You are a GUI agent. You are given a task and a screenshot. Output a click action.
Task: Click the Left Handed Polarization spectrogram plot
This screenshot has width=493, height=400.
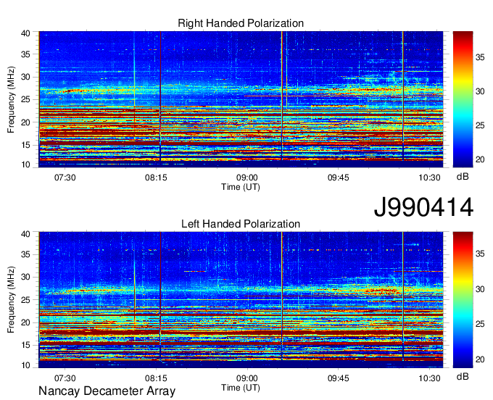(x=241, y=300)
